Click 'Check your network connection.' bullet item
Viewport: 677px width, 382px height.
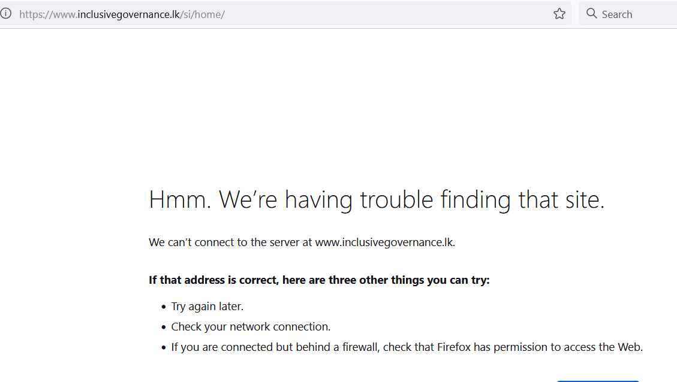click(251, 327)
